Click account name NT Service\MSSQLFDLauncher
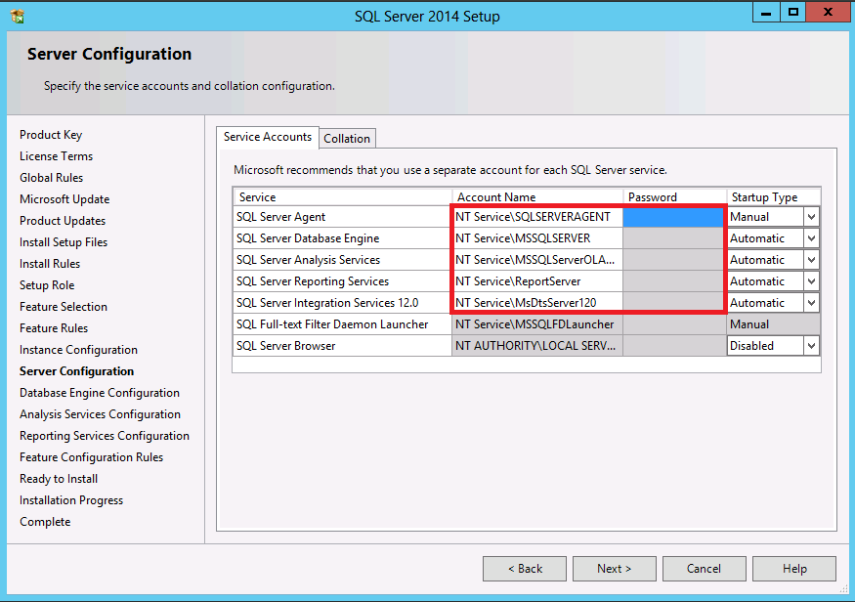The width and height of the screenshot is (855, 602). click(537, 324)
